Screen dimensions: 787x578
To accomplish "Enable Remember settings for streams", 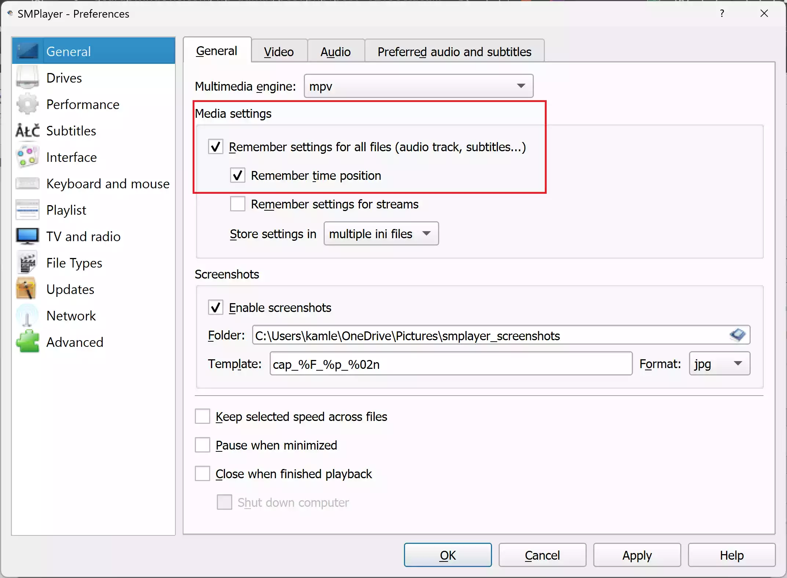I will pos(237,204).
